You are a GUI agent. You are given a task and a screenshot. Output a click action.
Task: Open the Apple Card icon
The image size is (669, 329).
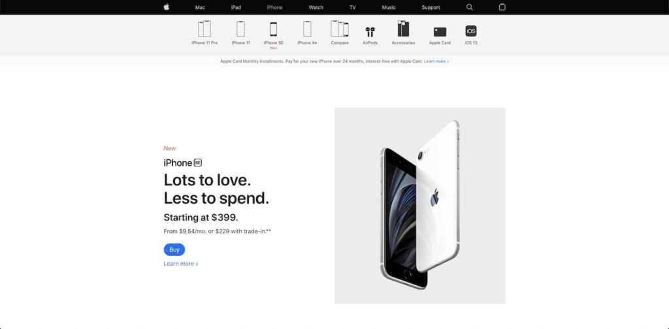click(440, 32)
